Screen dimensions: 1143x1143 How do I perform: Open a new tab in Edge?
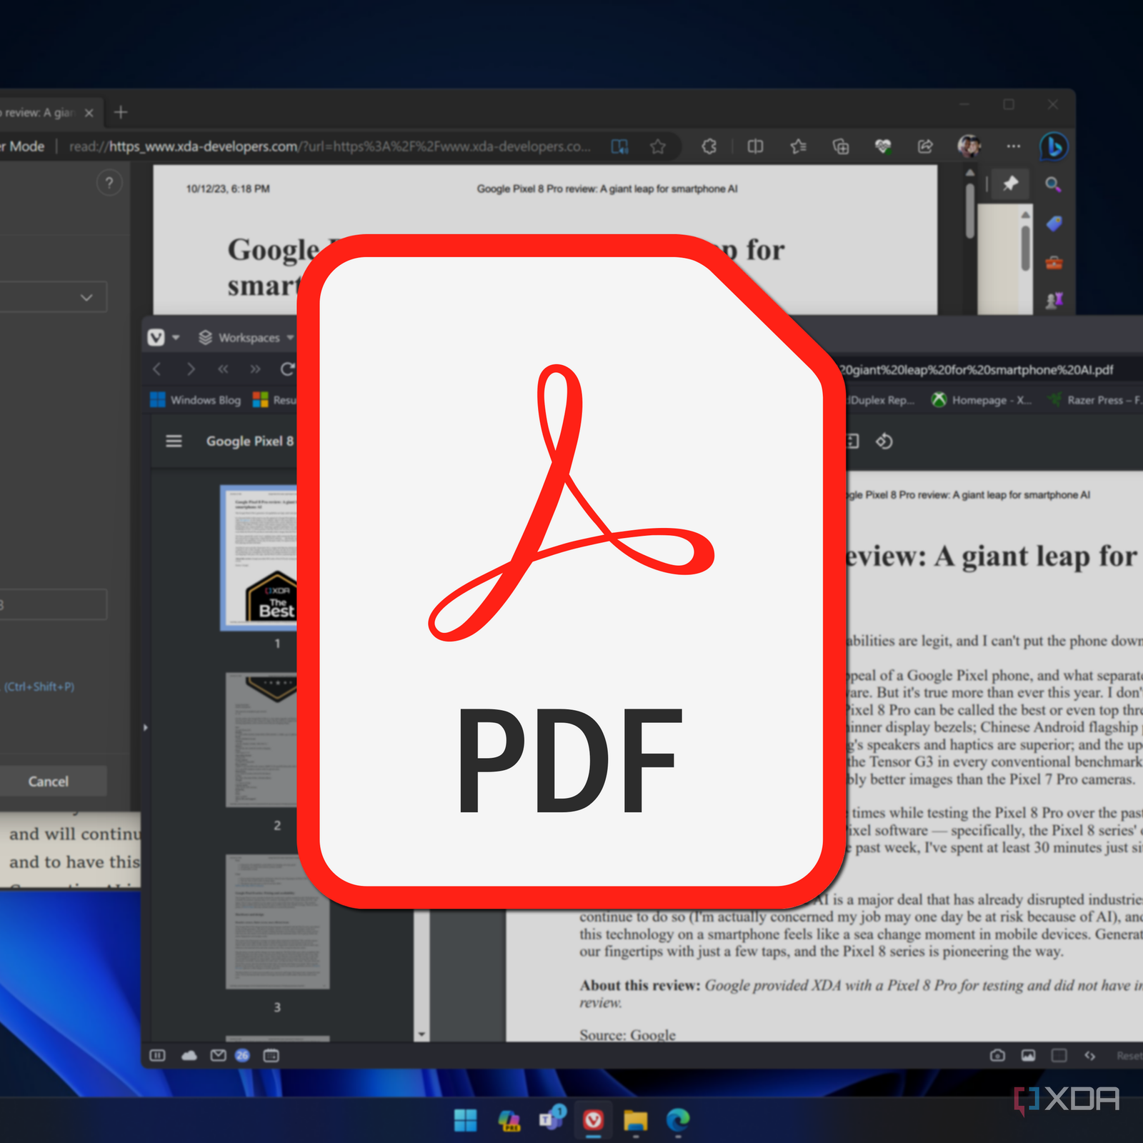pyautogui.click(x=121, y=112)
